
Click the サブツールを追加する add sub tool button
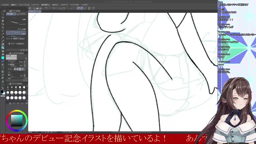pyautogui.click(x=16, y=44)
